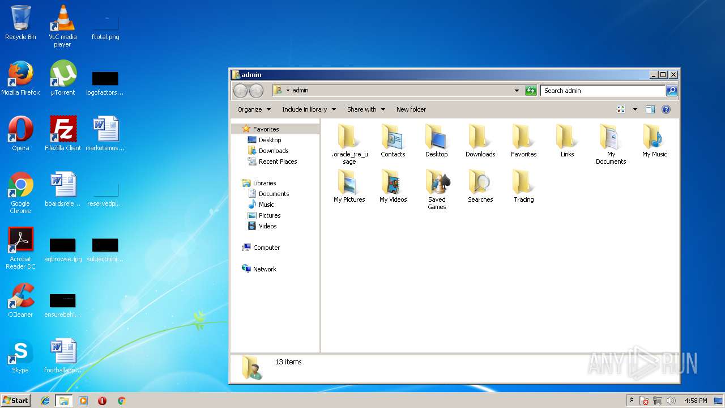Open Chrome from the taskbar

pos(121,401)
